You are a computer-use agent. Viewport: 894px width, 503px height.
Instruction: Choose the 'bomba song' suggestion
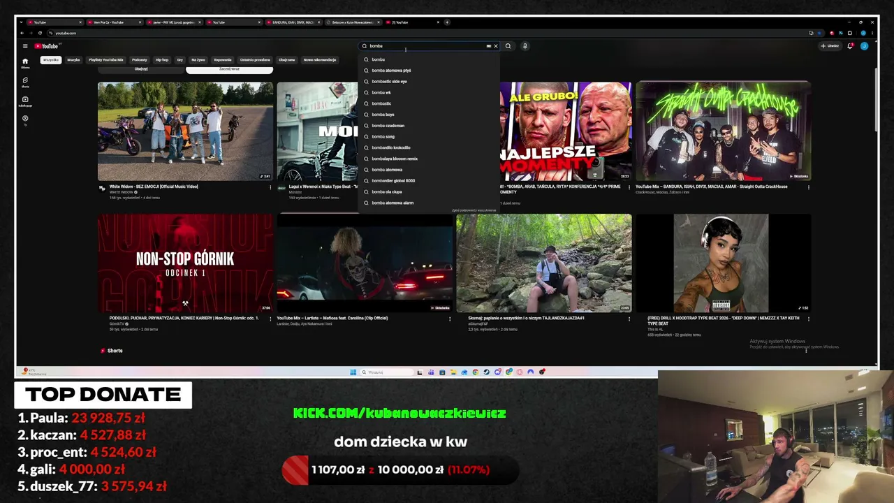(x=428, y=137)
